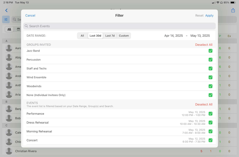This screenshot has width=239, height=157.
Task: Focus the Search Events field
Action: click(119, 26)
